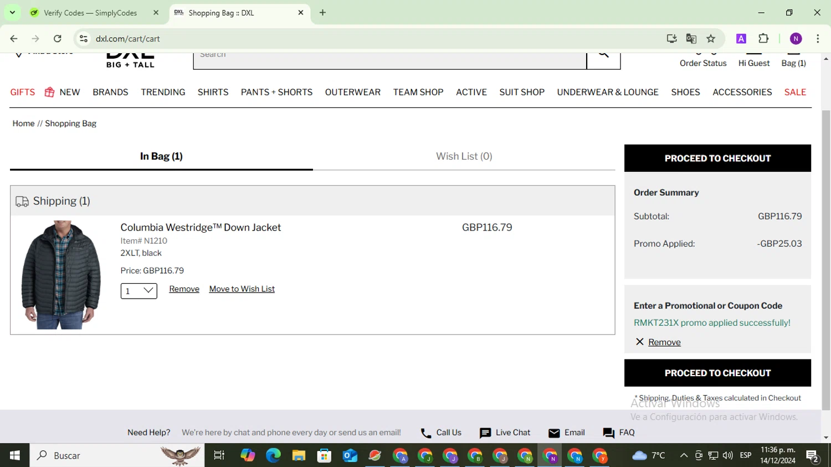Remove the applied RMKT231X promo code

(664, 342)
